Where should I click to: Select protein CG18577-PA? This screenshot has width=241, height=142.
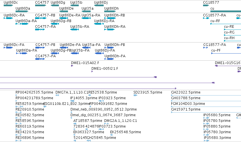click(x=206, y=48)
